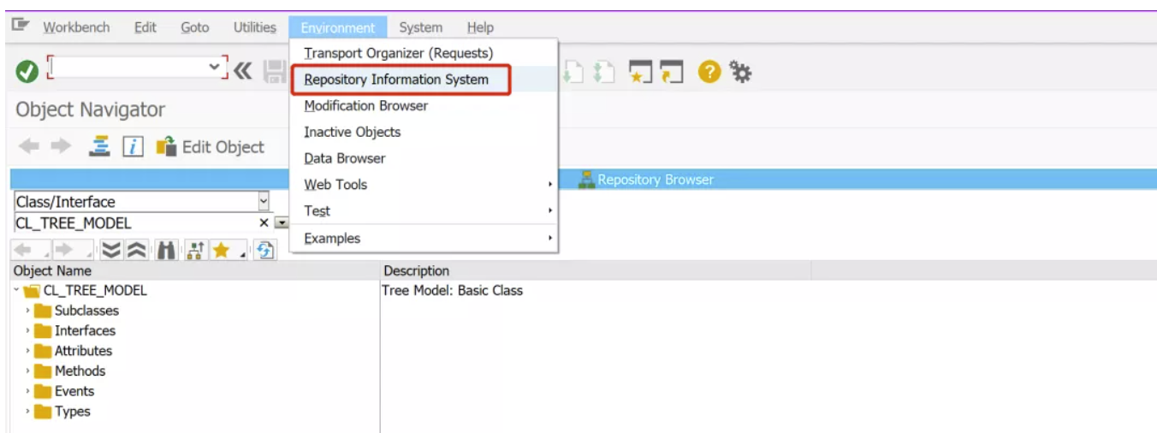Choose Repository Information System
This screenshot has height=433, width=1157.
click(x=424, y=80)
